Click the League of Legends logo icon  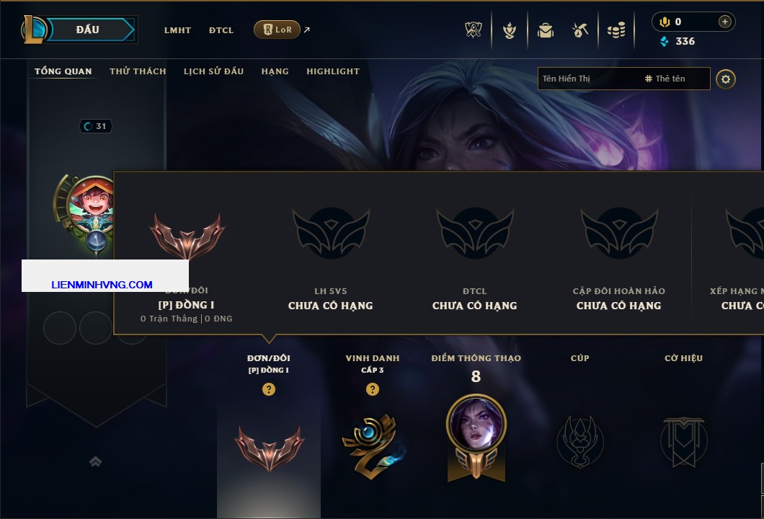(x=34, y=30)
